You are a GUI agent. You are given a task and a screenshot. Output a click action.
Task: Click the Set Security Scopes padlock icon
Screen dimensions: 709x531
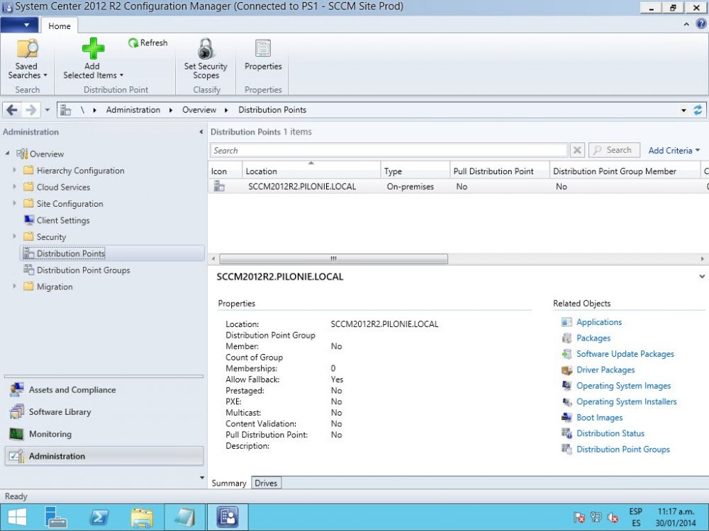click(206, 48)
